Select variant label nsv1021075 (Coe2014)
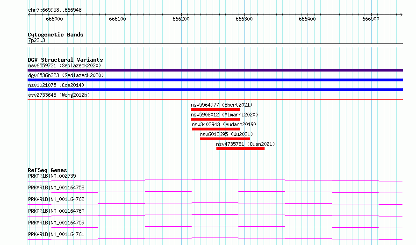The height and width of the screenshot is (245, 416). 56,85
